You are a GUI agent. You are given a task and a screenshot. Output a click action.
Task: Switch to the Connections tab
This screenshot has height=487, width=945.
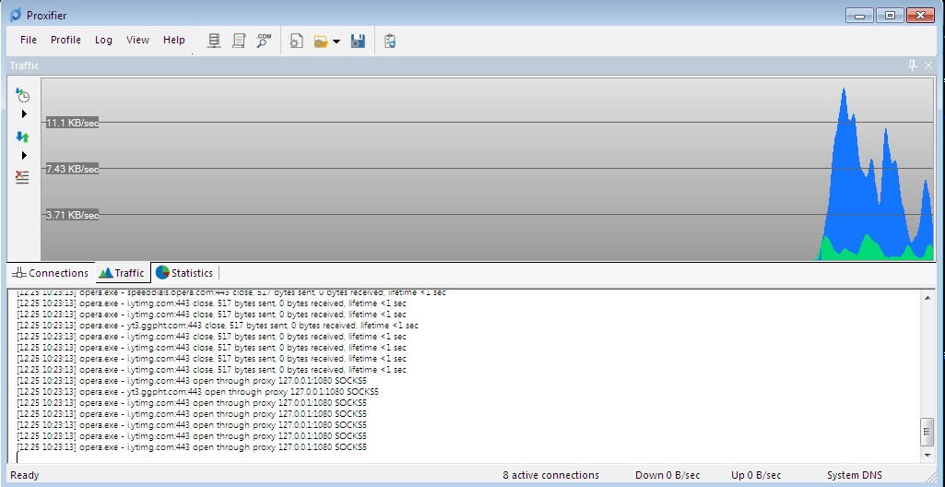click(51, 273)
